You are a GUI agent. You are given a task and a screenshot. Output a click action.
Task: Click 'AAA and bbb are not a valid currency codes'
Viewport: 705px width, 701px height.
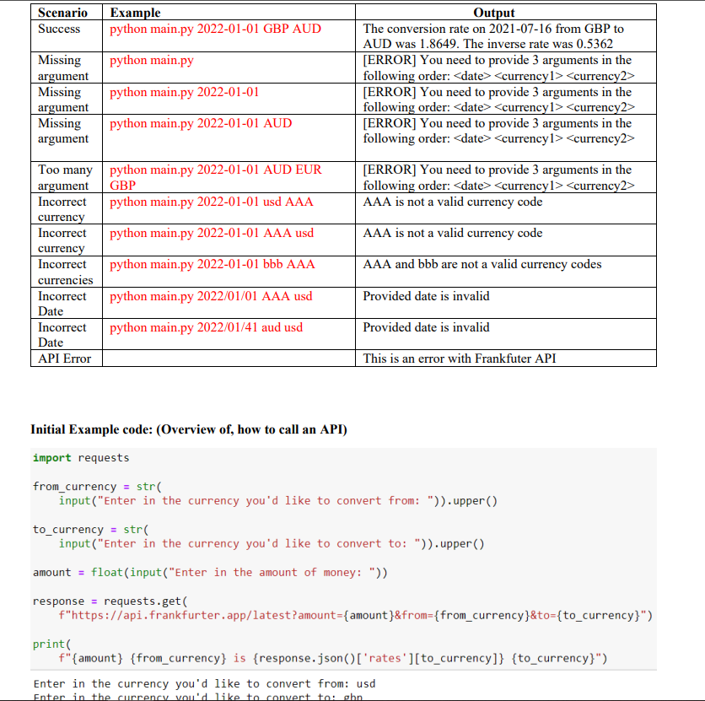point(482,264)
